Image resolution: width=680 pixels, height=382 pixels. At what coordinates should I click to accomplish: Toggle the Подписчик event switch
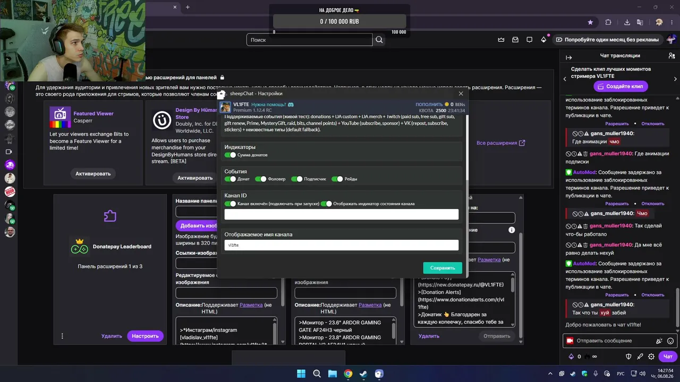click(x=296, y=179)
